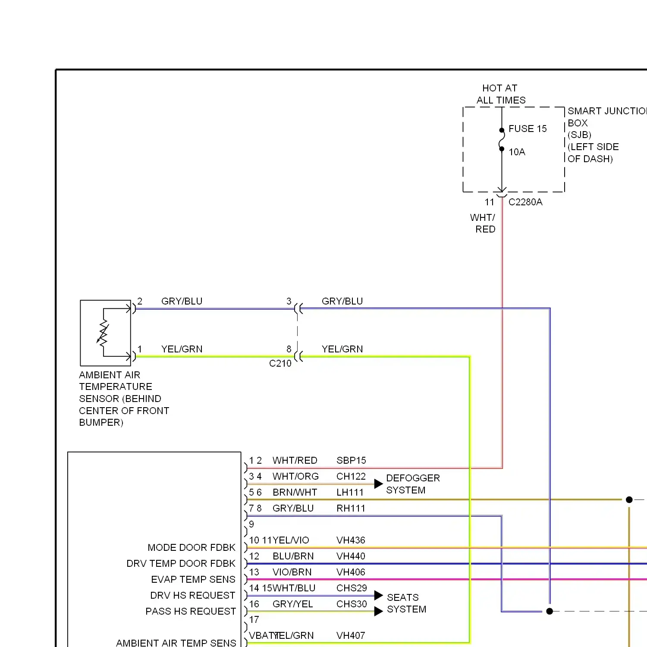Click the DEFOGGER SYSTEM reference arrow
Image resolution: width=647 pixels, height=647 pixels.
point(378,484)
